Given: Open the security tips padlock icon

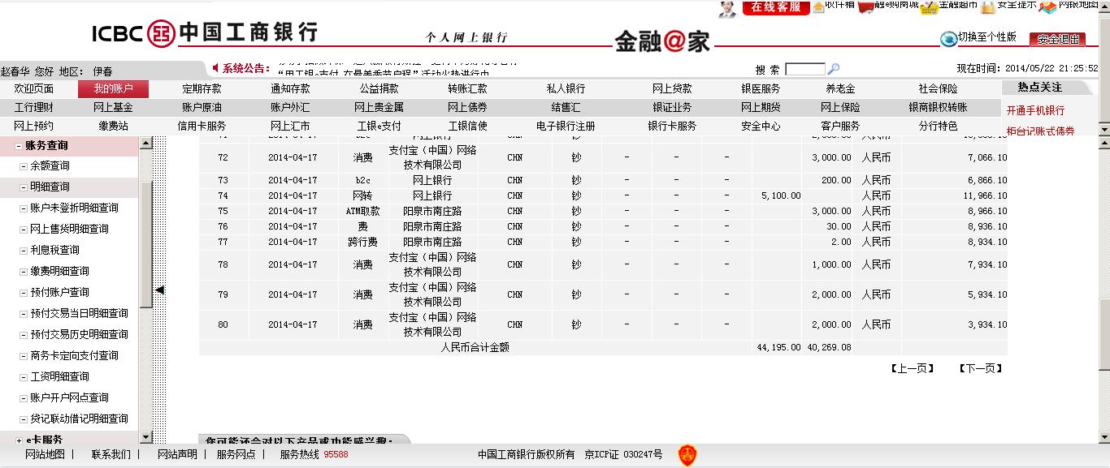Looking at the screenshot, I should pyautogui.click(x=987, y=7).
